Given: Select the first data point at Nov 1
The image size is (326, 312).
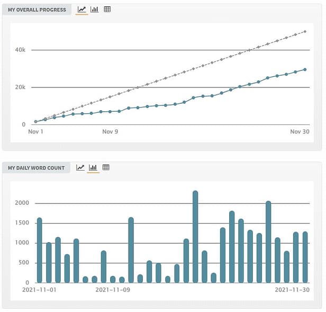Looking at the screenshot, I should (35, 122).
